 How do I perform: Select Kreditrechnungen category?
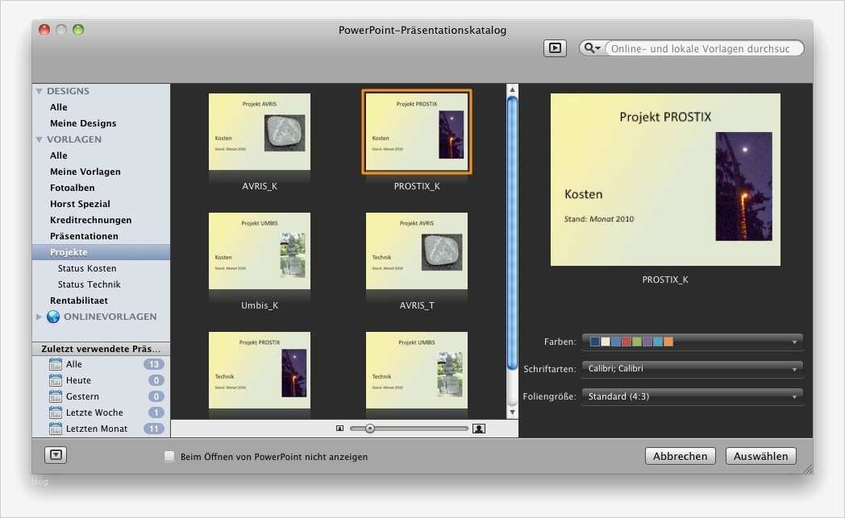[90, 220]
